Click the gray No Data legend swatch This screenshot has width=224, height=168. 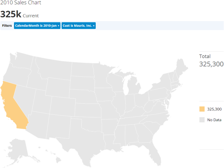click(202, 120)
